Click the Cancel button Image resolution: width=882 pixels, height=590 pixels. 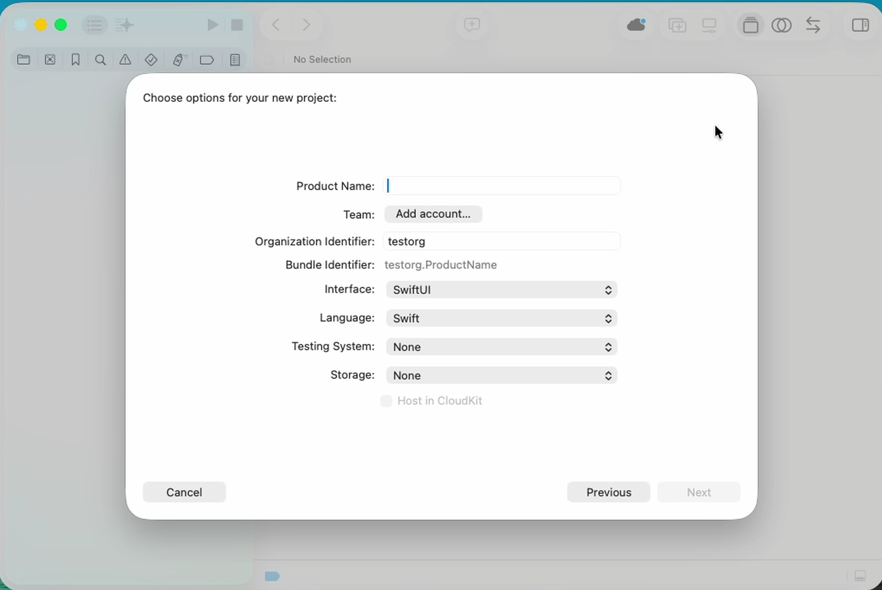(184, 492)
